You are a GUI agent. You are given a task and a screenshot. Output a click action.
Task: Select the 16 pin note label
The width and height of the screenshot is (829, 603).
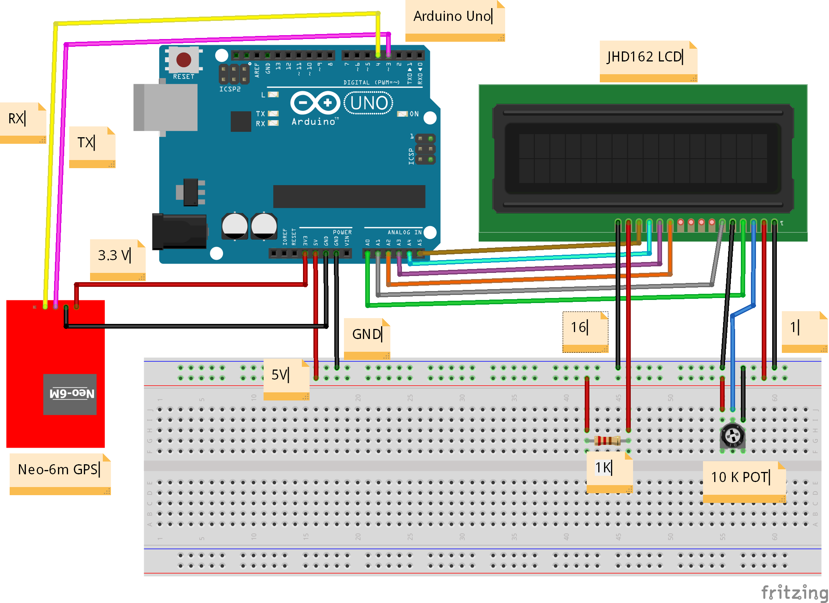pyautogui.click(x=585, y=332)
